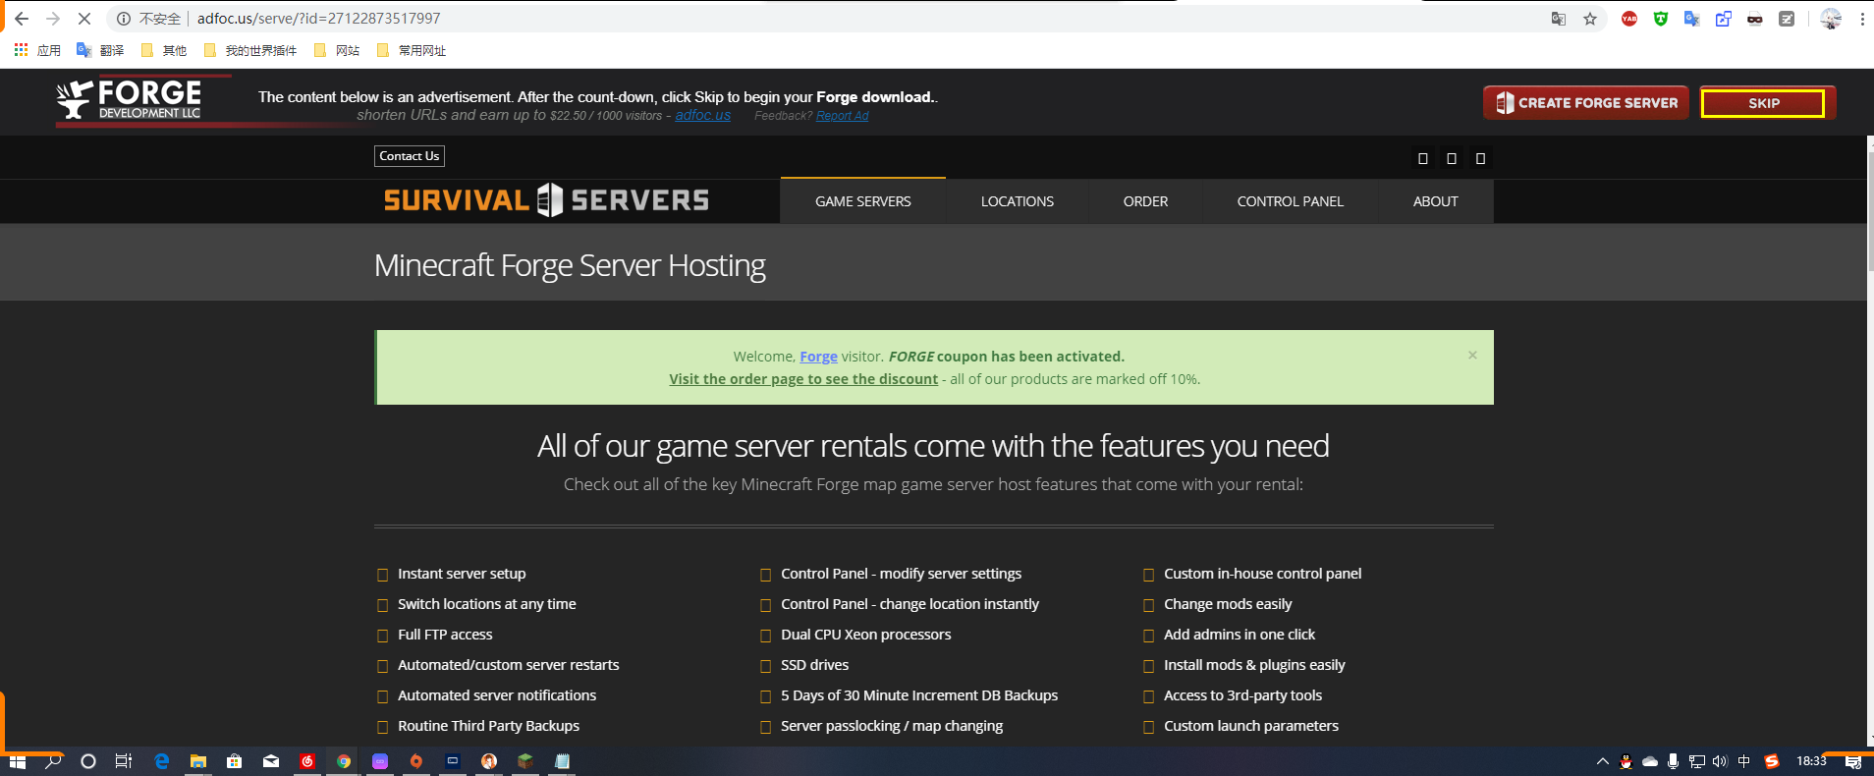Select 'Change mods easily' feature text
1874x776 pixels.
1228,604
